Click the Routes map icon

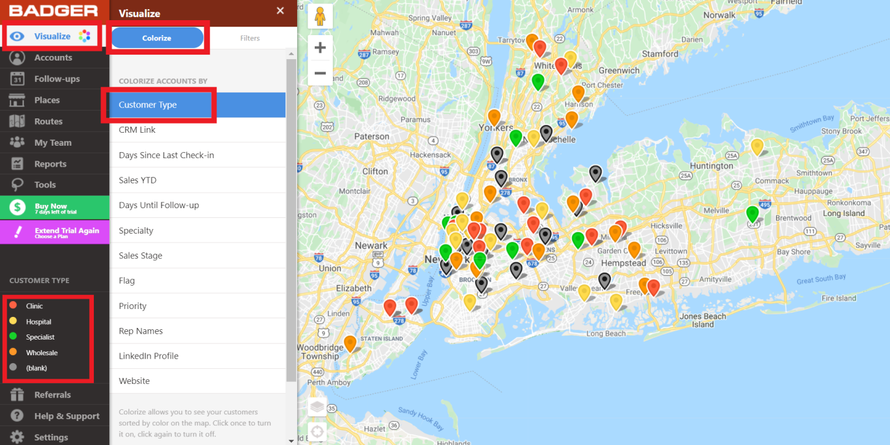pyautogui.click(x=18, y=122)
